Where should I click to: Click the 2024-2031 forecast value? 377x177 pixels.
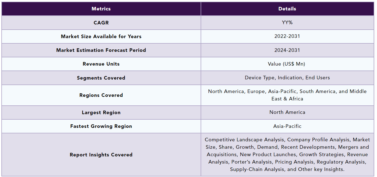click(287, 50)
